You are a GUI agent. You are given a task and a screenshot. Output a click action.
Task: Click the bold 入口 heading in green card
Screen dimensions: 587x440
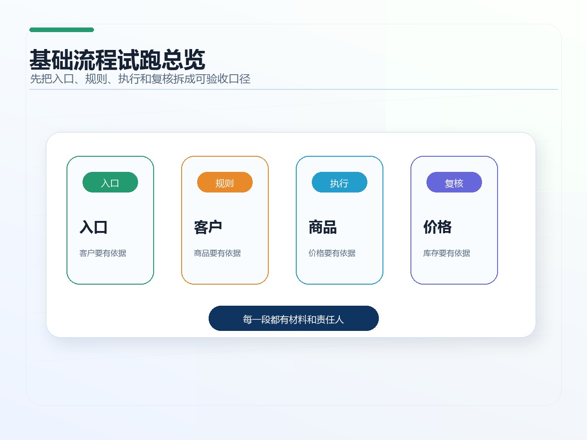click(x=94, y=227)
